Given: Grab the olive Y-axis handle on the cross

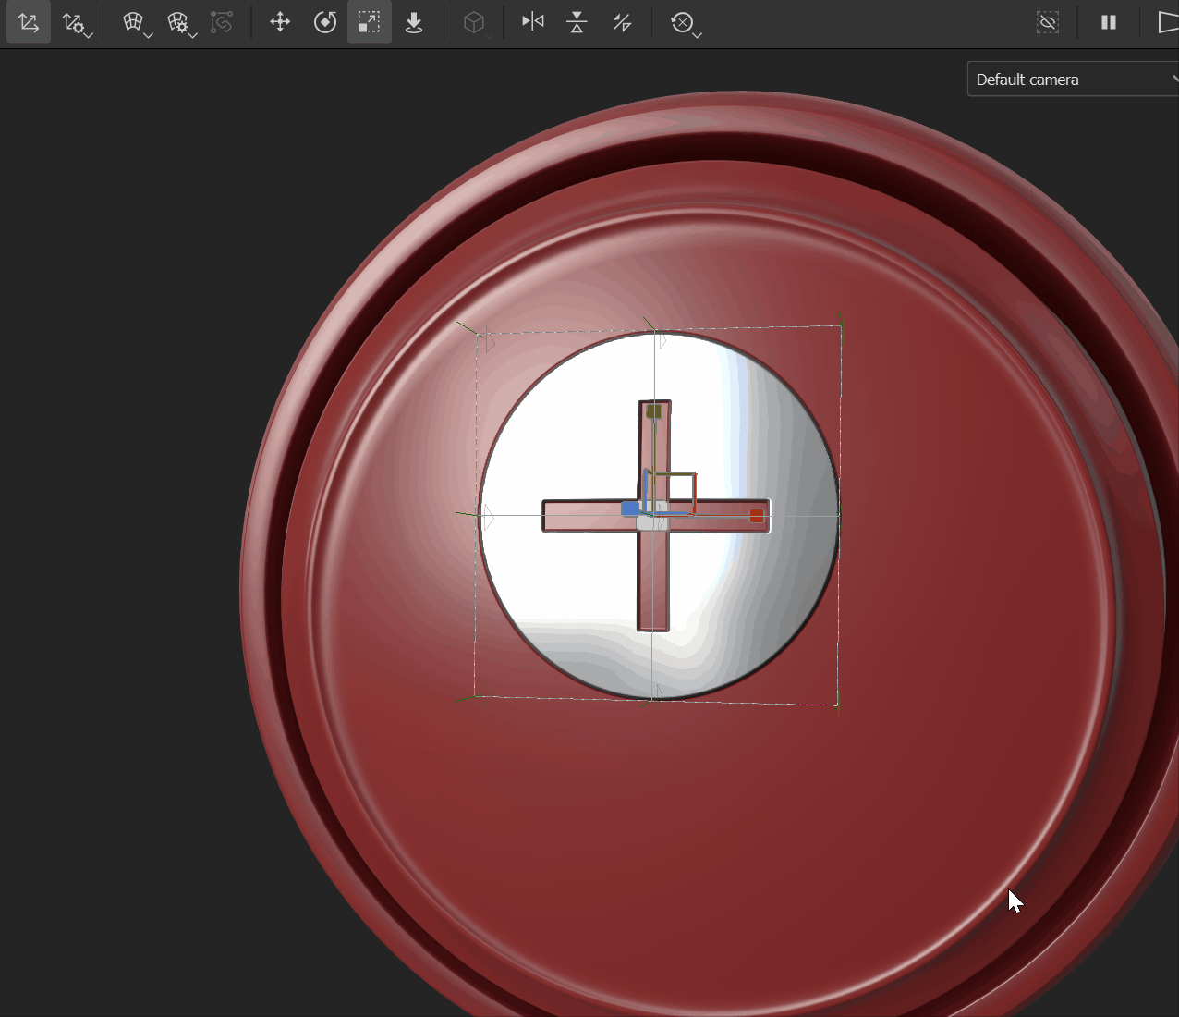Looking at the screenshot, I should pyautogui.click(x=654, y=410).
